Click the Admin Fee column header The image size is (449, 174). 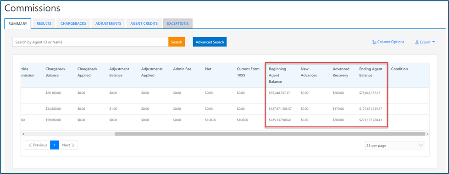click(x=182, y=69)
